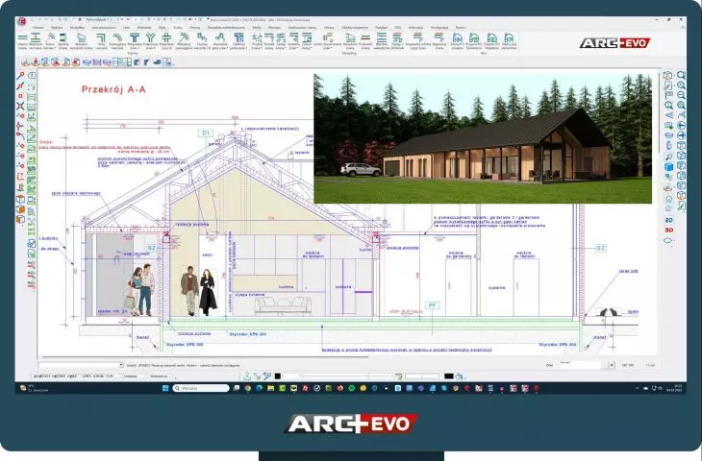This screenshot has width=702, height=461.
Task: Pick the cross-junction wall connection icon
Action: pos(166,37)
